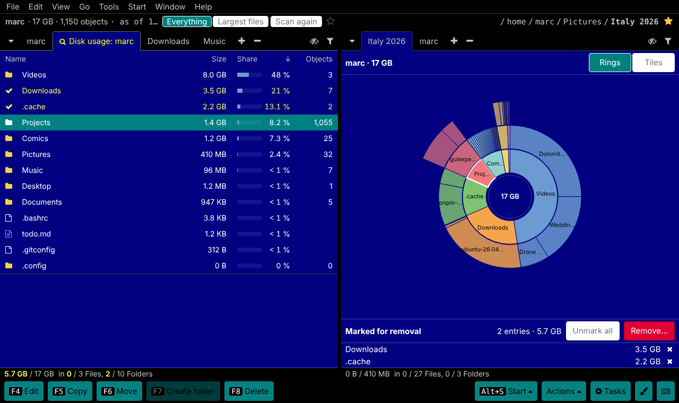The width and height of the screenshot is (679, 403).
Task: Expand the Alt+S Start dropdown
Action: 506,391
